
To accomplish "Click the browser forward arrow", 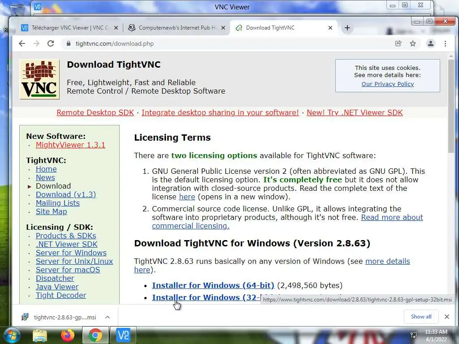I will [x=36, y=43].
